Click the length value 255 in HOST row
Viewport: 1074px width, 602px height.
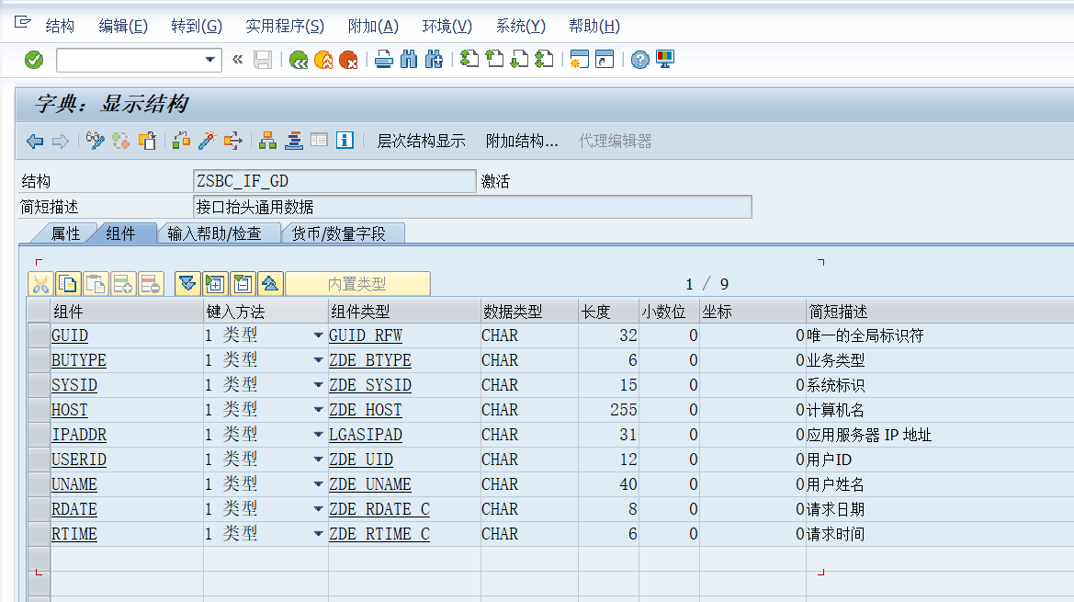coord(623,410)
